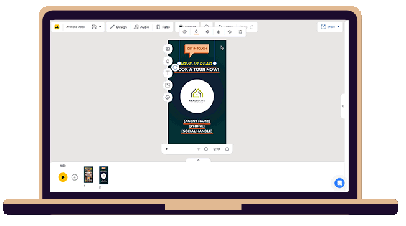406x226 pixels.
Task: Open the Audio menu
Action: tap(141, 27)
